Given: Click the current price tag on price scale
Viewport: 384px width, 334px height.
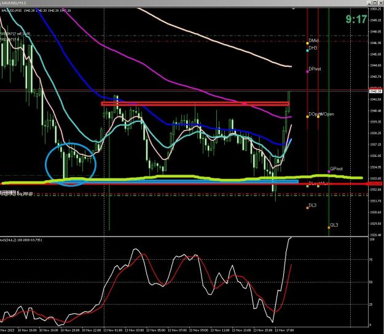Looking at the screenshot, I should [375, 91].
